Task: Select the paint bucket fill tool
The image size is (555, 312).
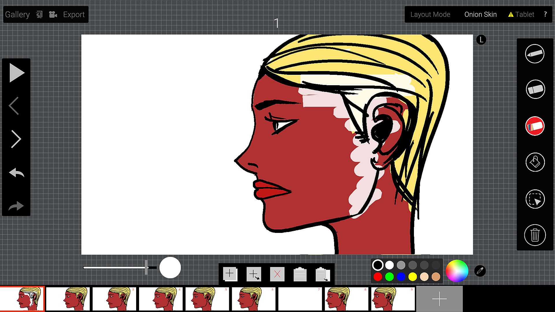Action: (535, 162)
